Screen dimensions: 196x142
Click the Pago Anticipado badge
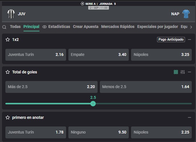171,40
